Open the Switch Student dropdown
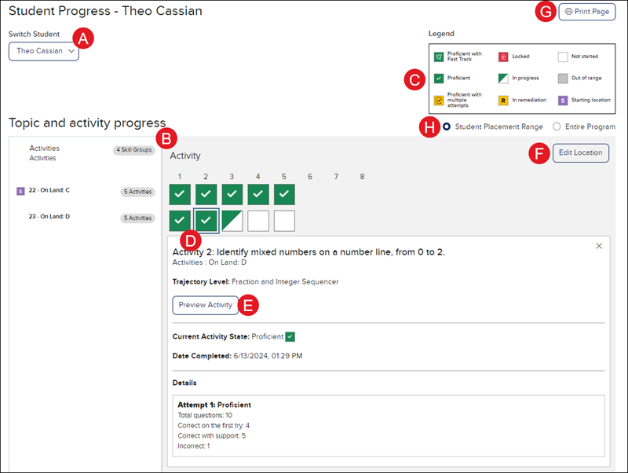This screenshot has width=628, height=473. click(44, 51)
